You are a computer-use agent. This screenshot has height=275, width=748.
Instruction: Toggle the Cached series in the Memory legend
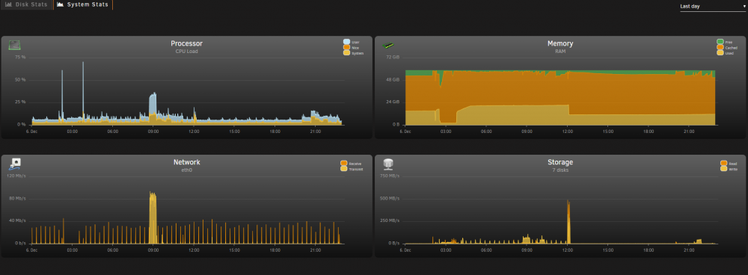point(727,48)
